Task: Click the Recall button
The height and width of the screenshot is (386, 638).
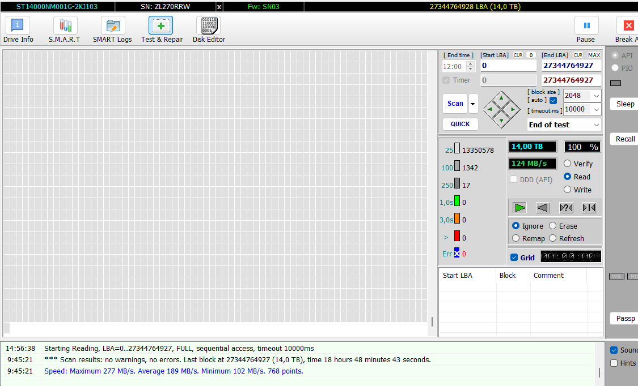Action: [624, 139]
